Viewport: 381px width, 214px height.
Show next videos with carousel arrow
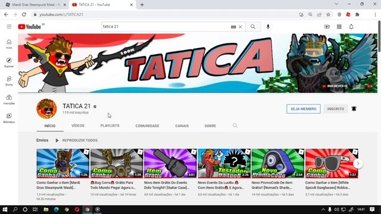click(x=358, y=163)
